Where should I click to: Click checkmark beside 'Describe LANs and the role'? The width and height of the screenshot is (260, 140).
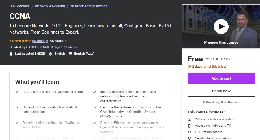point(17,123)
